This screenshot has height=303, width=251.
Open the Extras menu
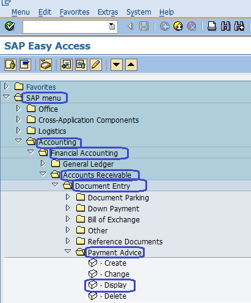[x=107, y=12]
